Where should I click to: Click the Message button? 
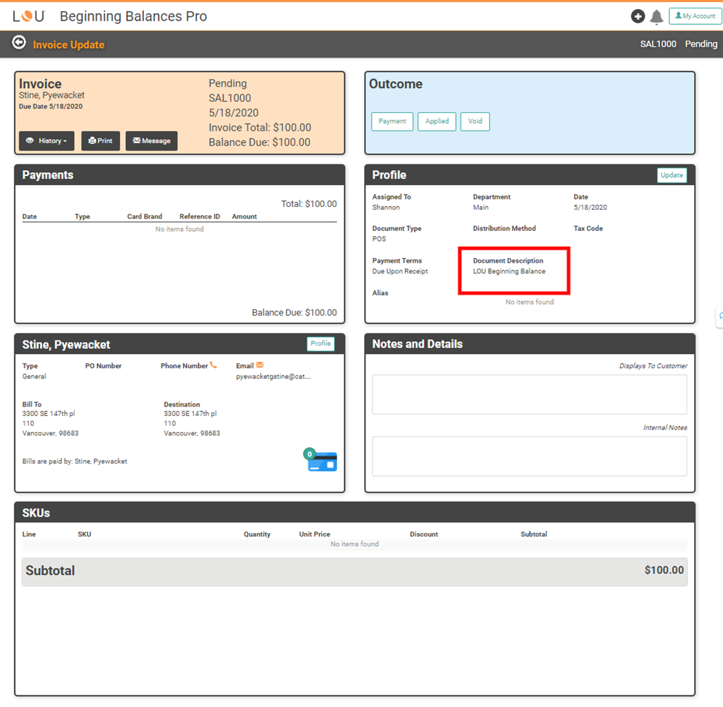(x=151, y=141)
